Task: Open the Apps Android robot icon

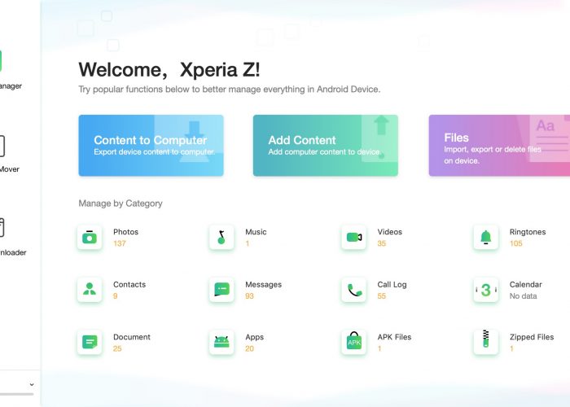Action: click(x=221, y=342)
